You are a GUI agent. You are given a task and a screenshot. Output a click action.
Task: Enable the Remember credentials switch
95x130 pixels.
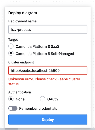pyautogui.click(x=13, y=108)
